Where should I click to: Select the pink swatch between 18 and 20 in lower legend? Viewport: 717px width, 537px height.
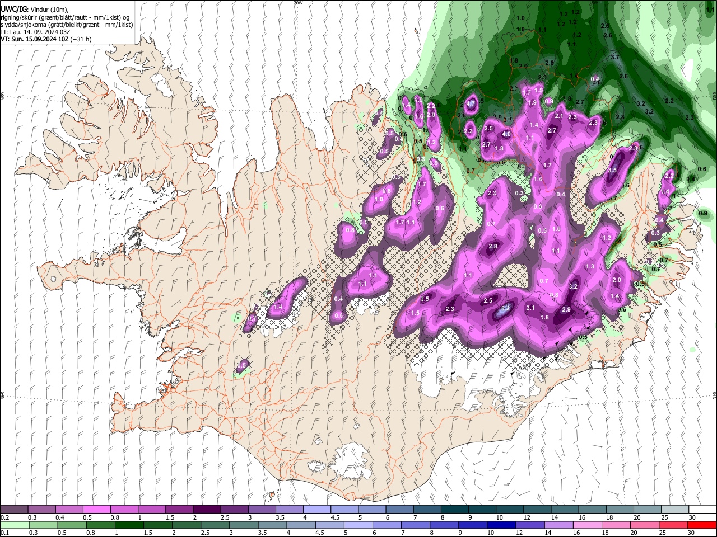coord(615,525)
